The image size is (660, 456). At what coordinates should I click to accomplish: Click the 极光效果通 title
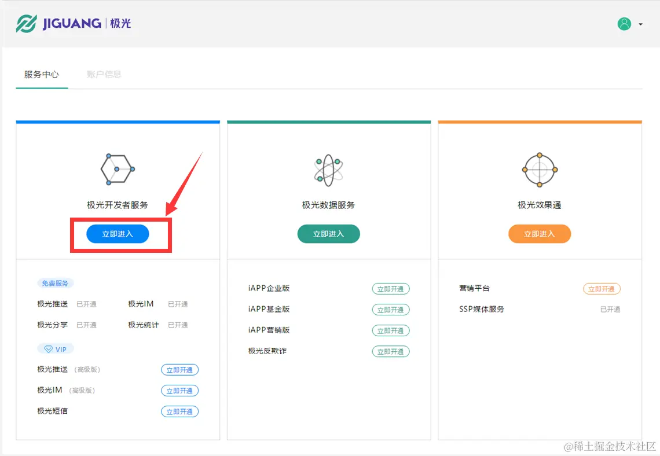[540, 205]
